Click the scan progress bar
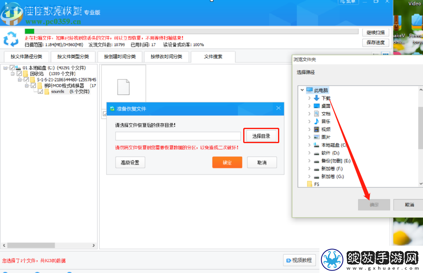423x273 pixels. (191, 31)
